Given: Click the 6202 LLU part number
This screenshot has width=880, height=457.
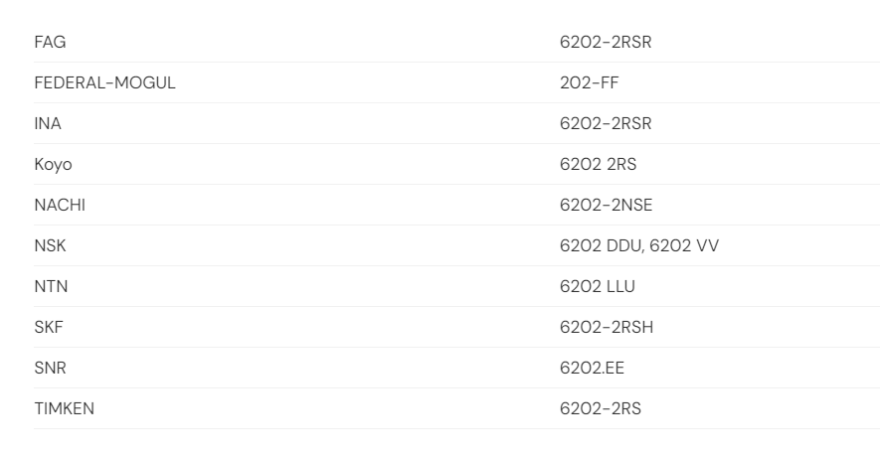Looking at the screenshot, I should pyautogui.click(x=597, y=286).
